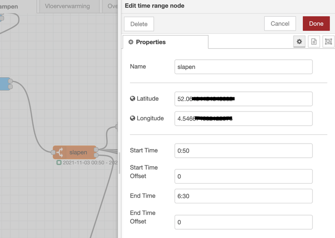Open node settings gear icon tab
The width and height of the screenshot is (335, 238).
pos(299,42)
